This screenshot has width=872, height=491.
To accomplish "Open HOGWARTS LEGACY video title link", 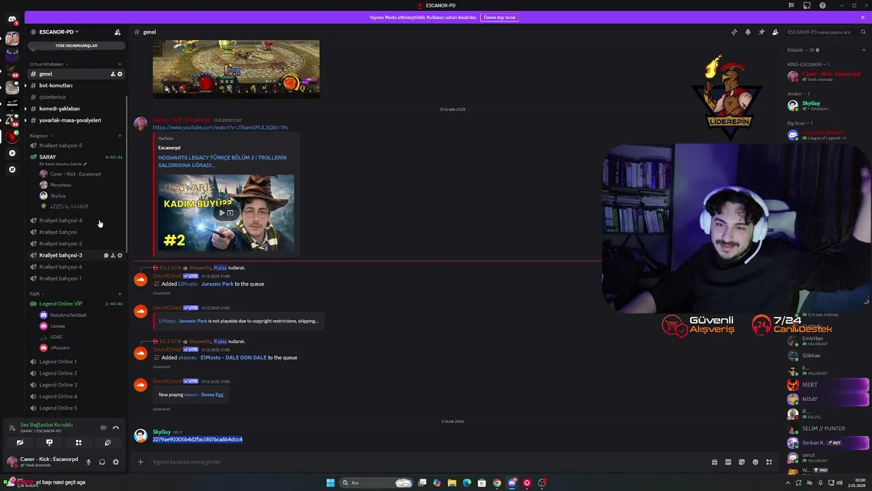I will [222, 161].
